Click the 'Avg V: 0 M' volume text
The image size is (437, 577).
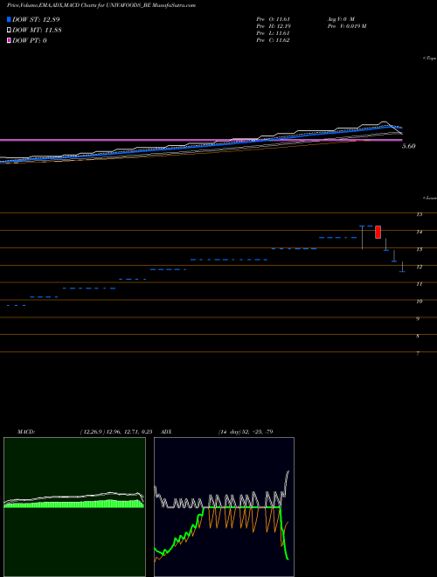coord(341,18)
